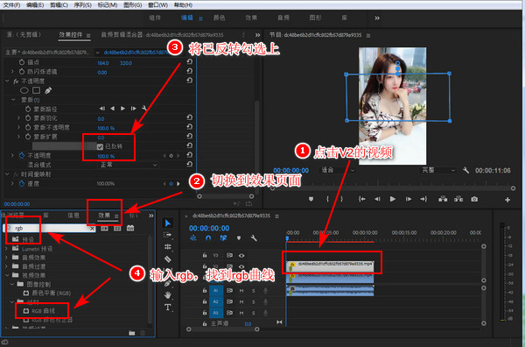Screen dimensions: 525x347
Task: Solo audio track A2
Action: pyautogui.click(x=253, y=301)
